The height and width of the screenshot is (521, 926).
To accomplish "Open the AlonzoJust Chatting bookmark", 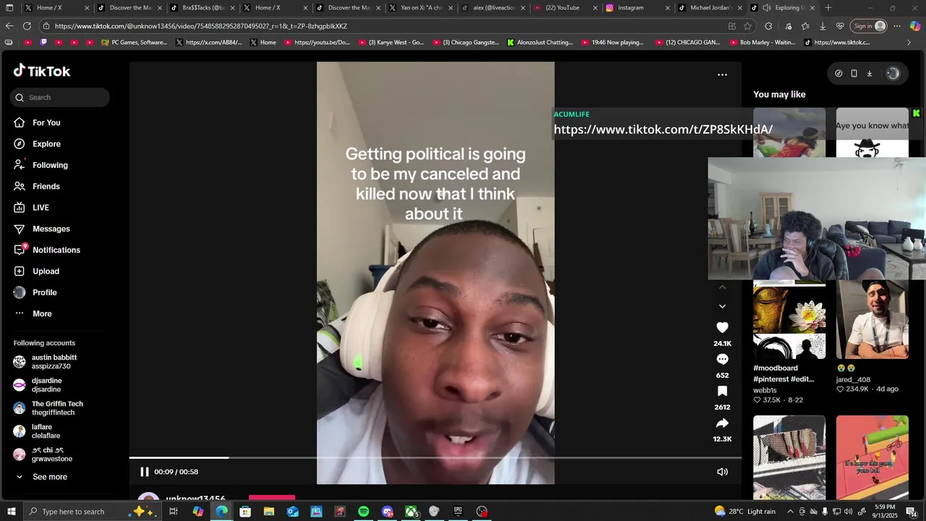I will point(540,43).
